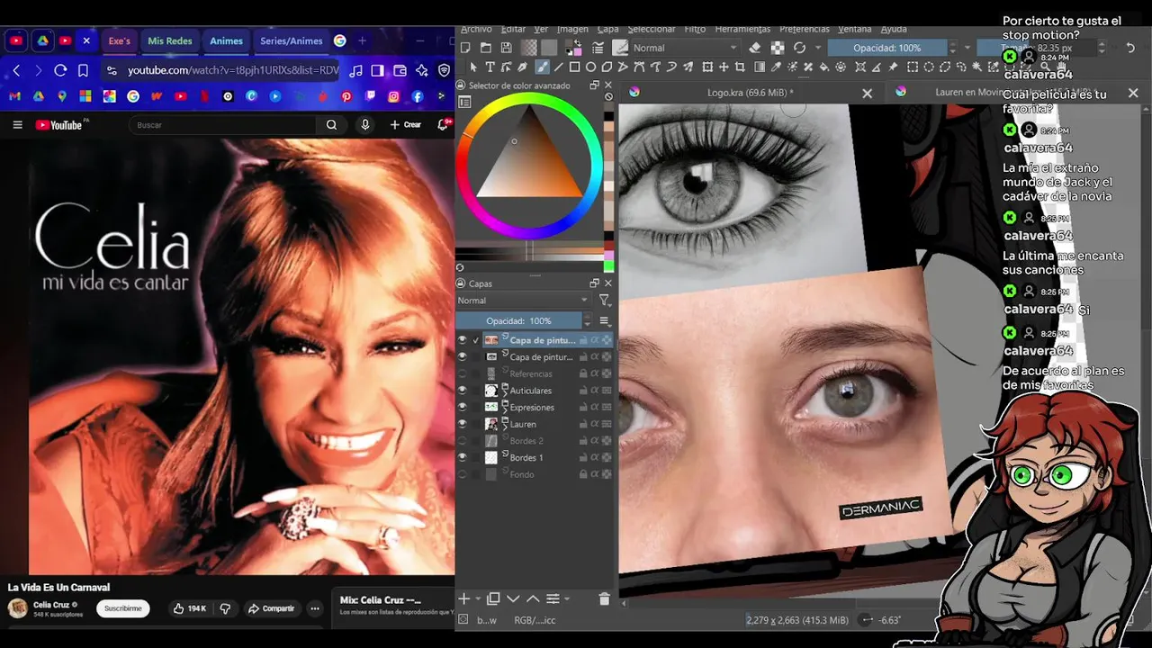The width and height of the screenshot is (1152, 648).
Task: Click the New document icon in Krita
Action: click(465, 48)
